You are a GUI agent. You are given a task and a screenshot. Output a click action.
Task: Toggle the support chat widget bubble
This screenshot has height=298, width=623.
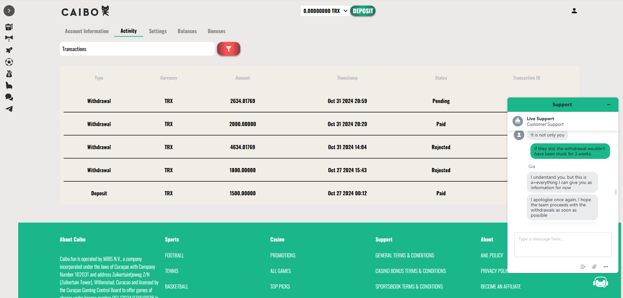pyautogui.click(x=601, y=283)
